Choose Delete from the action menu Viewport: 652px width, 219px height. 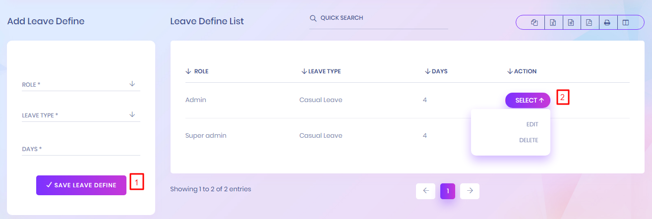[x=529, y=140]
